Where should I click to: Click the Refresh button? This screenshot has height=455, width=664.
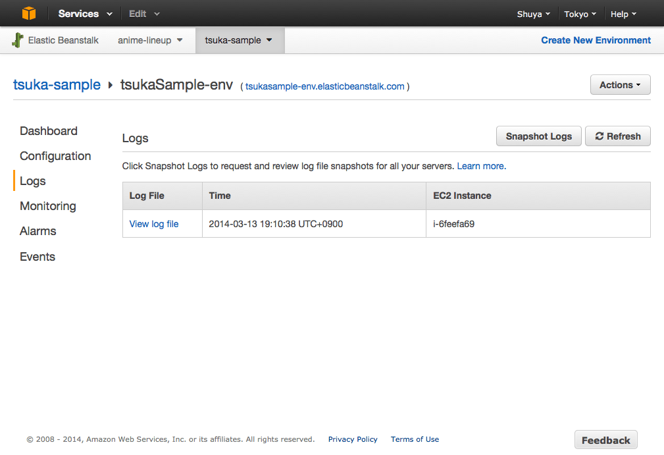point(617,136)
